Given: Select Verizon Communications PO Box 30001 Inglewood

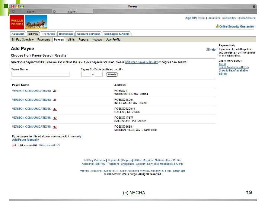Looking at the screenshot, I should click(x=31, y=100).
